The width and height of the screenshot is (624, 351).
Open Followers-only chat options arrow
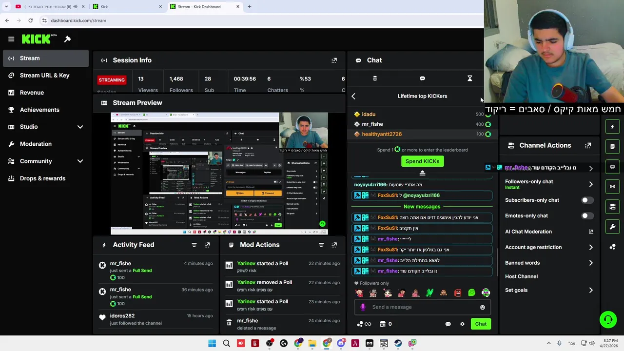click(x=590, y=184)
